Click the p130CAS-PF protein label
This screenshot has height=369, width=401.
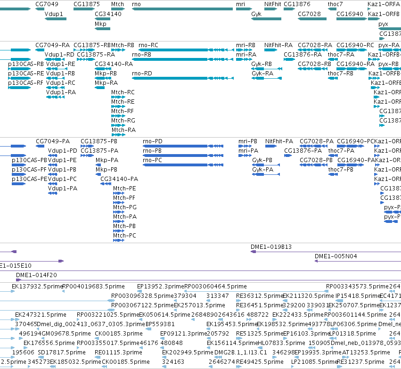pos(29,170)
